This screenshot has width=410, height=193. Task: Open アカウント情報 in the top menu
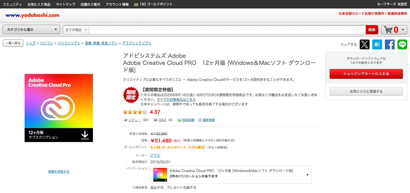[117, 4]
